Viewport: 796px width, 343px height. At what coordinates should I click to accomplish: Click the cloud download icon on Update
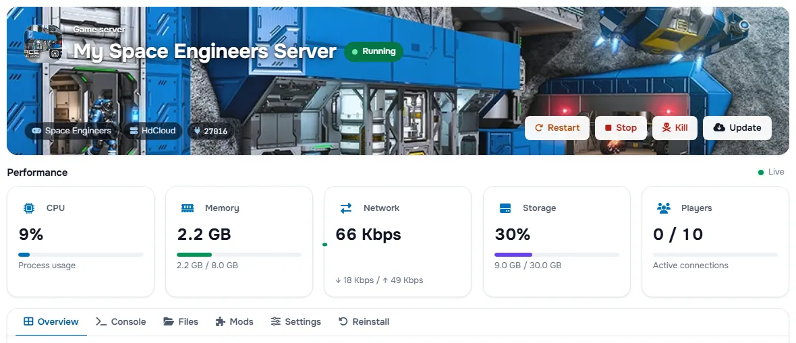pyautogui.click(x=719, y=128)
